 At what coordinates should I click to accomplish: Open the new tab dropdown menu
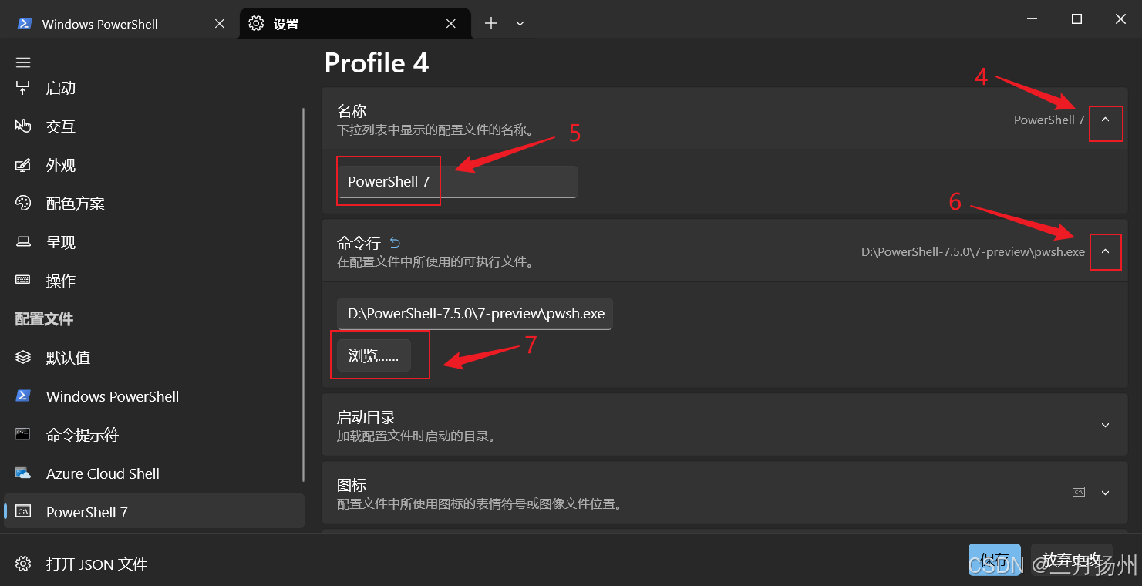click(519, 23)
